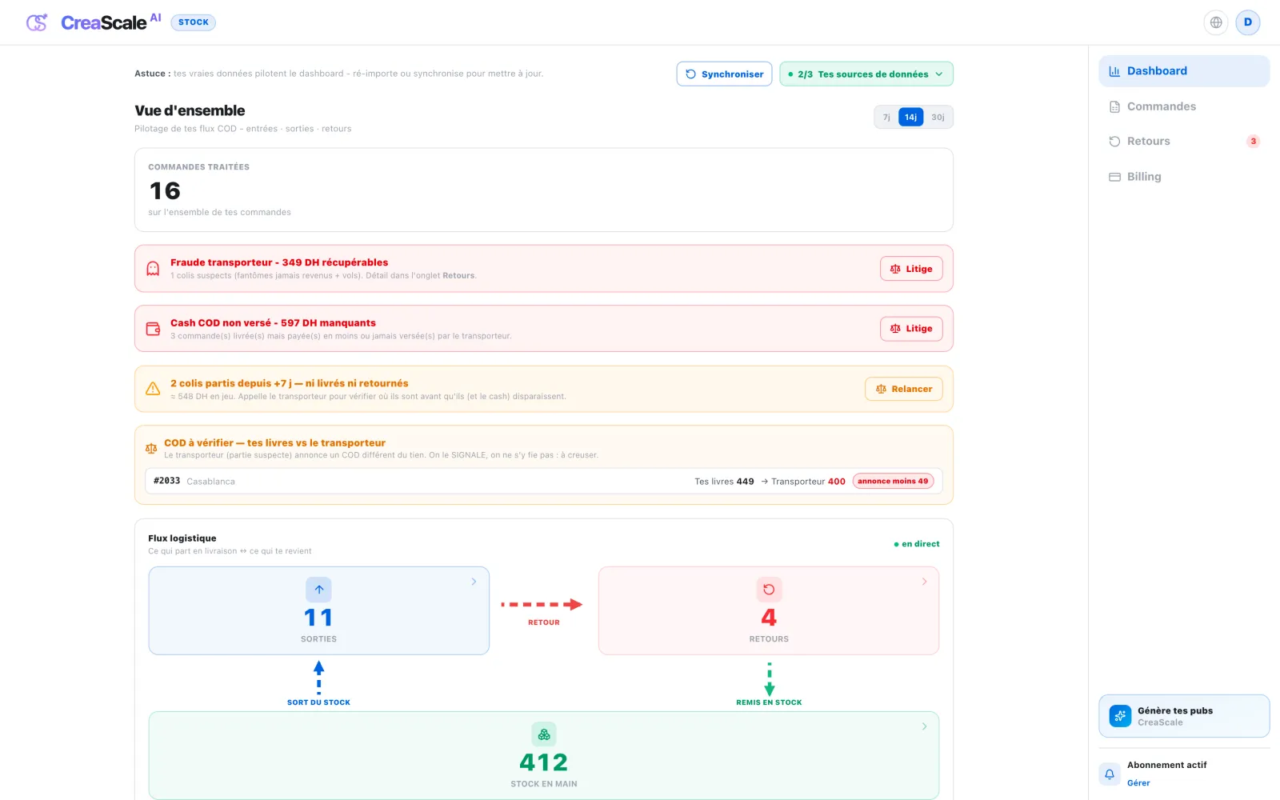Viewport: 1280px width, 800px height.
Task: Click the warning triangle icon
Action: (x=153, y=389)
